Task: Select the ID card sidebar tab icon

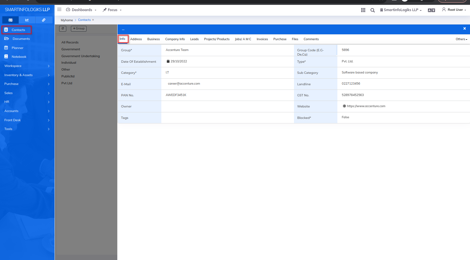Action: click(10, 20)
